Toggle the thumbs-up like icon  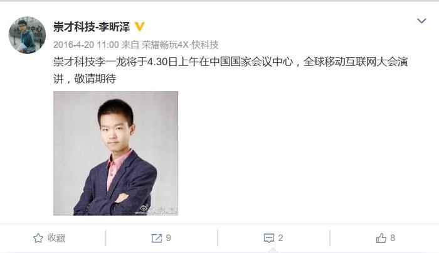381,238
